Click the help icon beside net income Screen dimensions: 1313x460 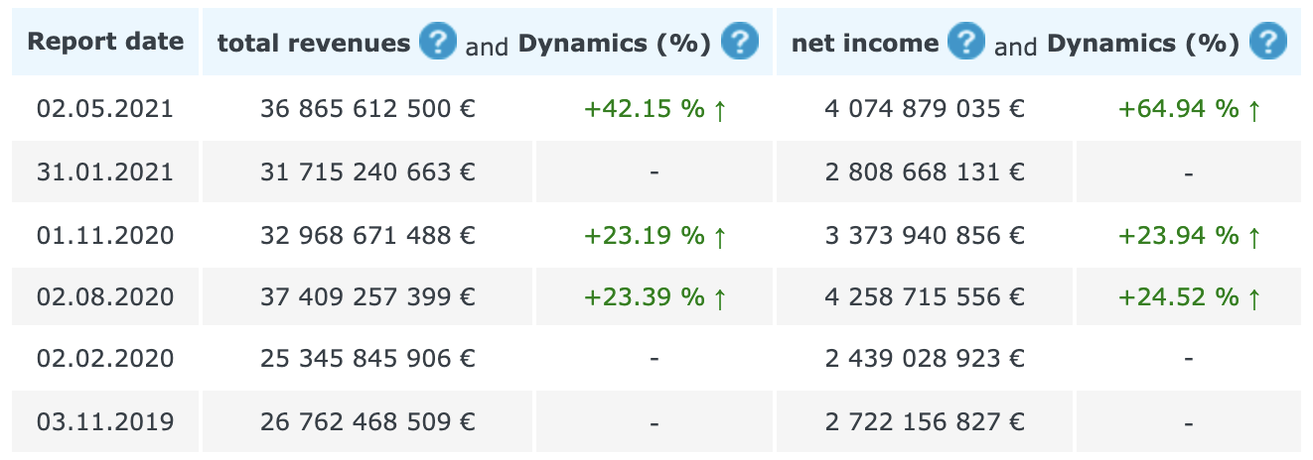(966, 42)
